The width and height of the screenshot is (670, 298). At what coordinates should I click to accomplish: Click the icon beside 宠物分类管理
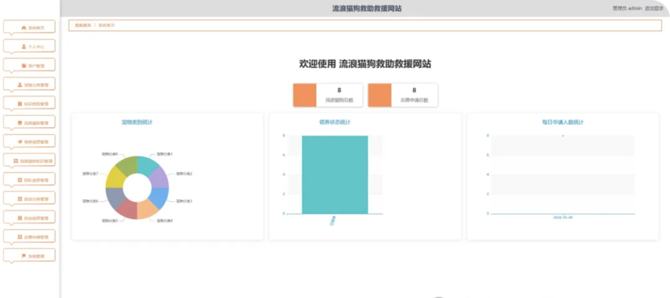coord(20,85)
